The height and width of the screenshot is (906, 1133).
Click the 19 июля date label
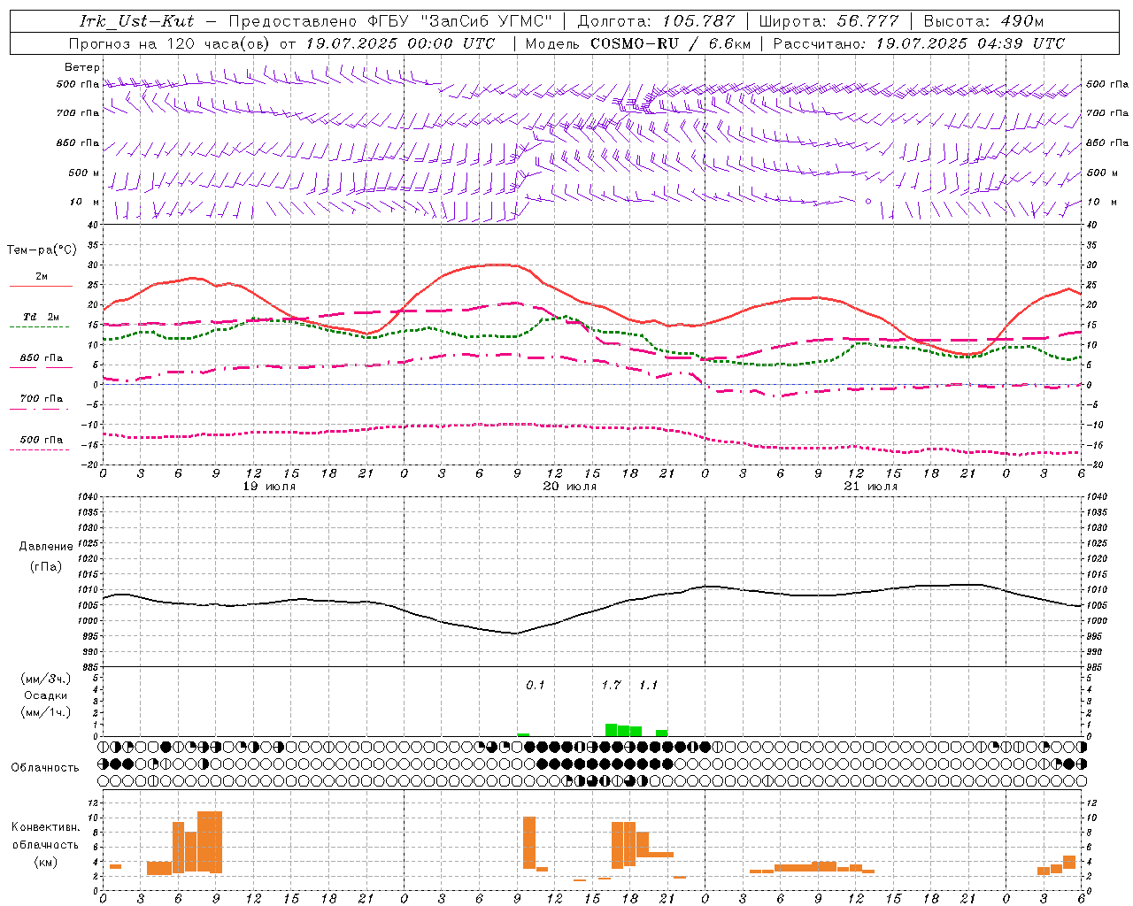click(x=269, y=487)
